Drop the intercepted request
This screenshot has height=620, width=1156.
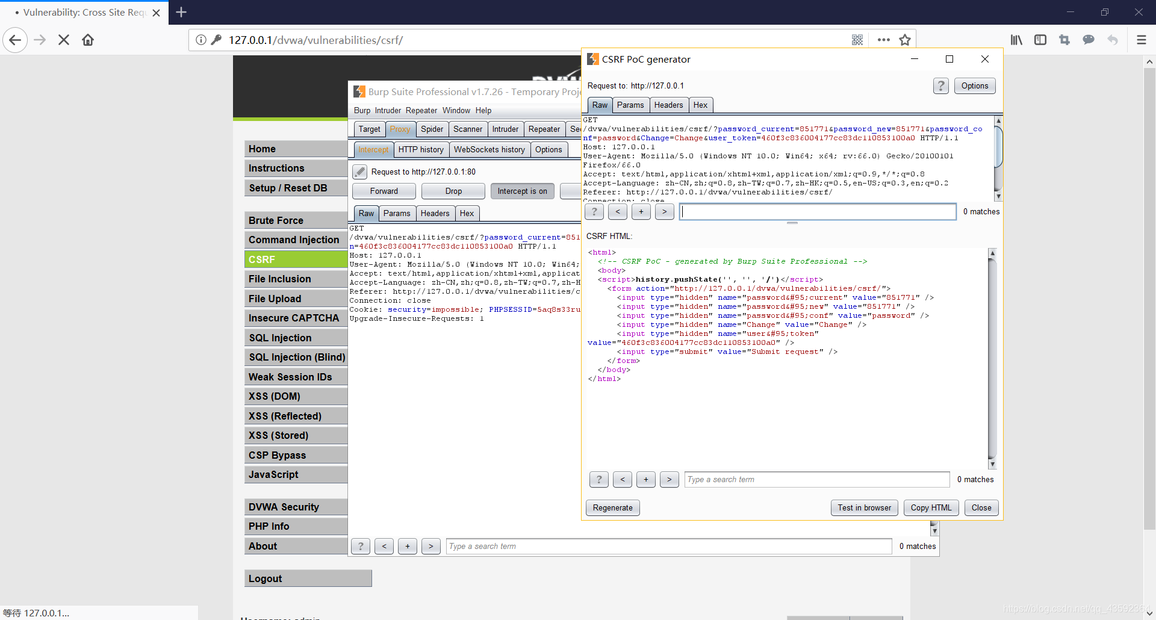pyautogui.click(x=453, y=191)
